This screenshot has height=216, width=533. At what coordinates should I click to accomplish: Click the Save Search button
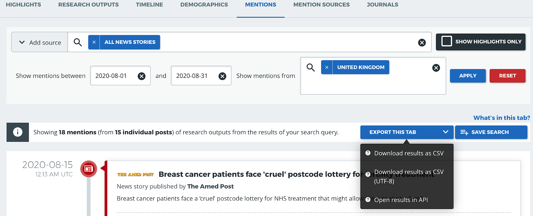click(x=491, y=132)
